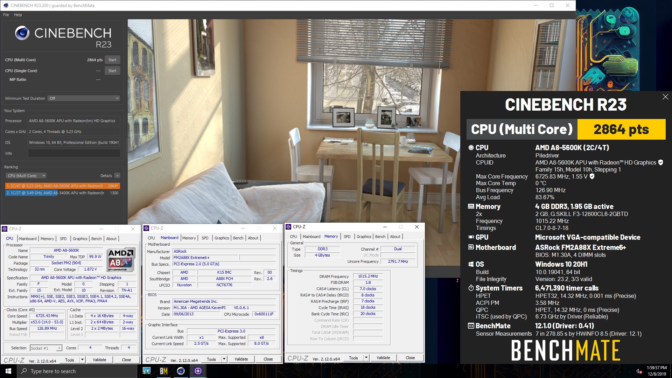This screenshot has height=378, width=672.
Task: Click the DRAM Frequency value 1015.2 MHz
Action: pos(368,276)
